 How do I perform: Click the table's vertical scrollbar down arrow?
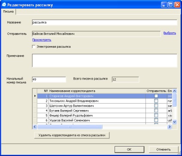click(x=174, y=122)
